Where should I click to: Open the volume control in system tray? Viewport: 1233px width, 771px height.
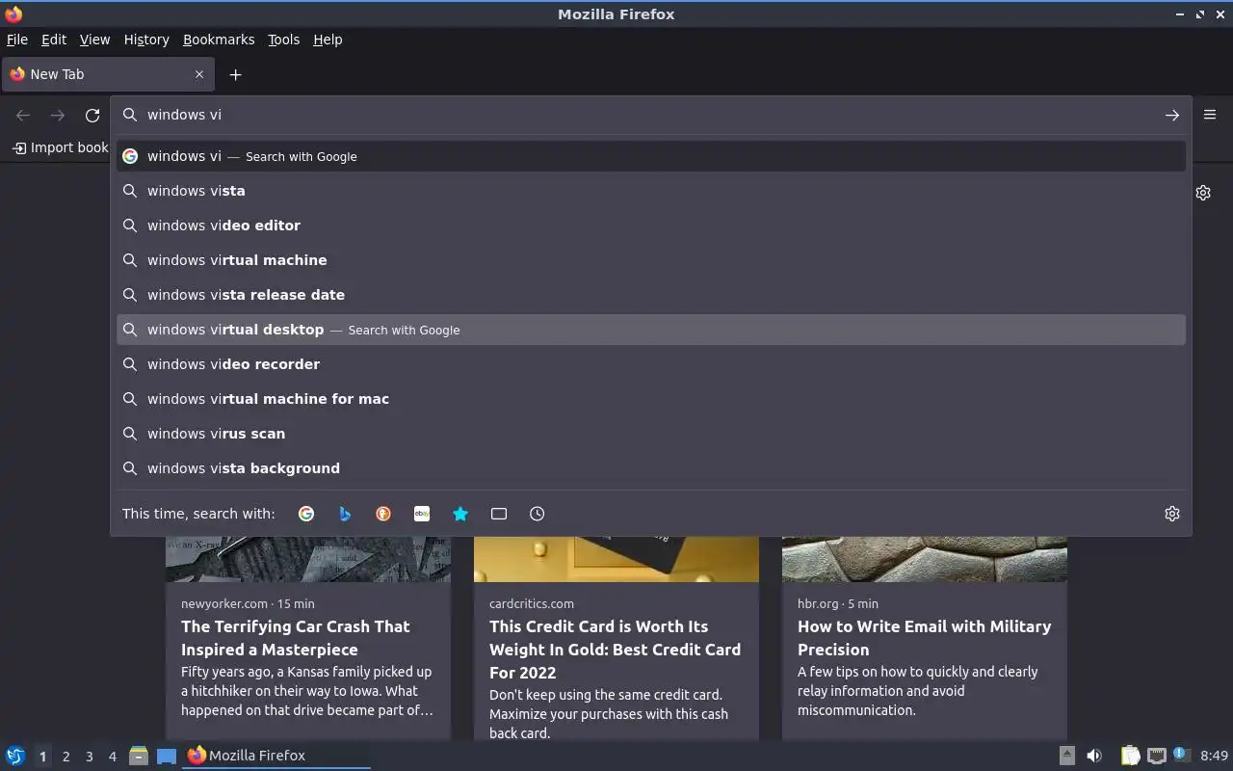point(1094,756)
